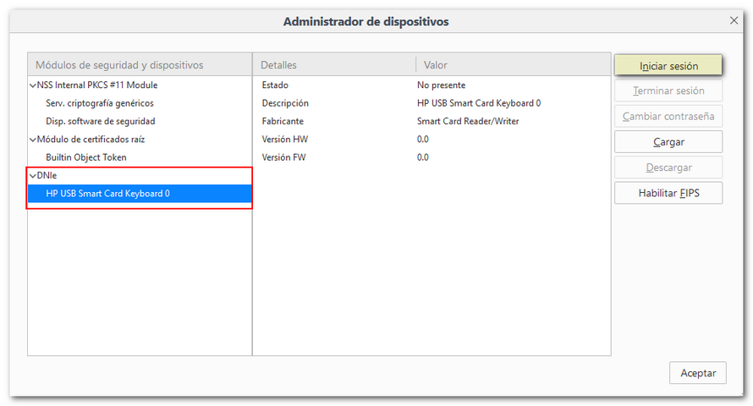Close the Administrador de dispositivos dialog
753x406 pixels.
click(x=734, y=19)
